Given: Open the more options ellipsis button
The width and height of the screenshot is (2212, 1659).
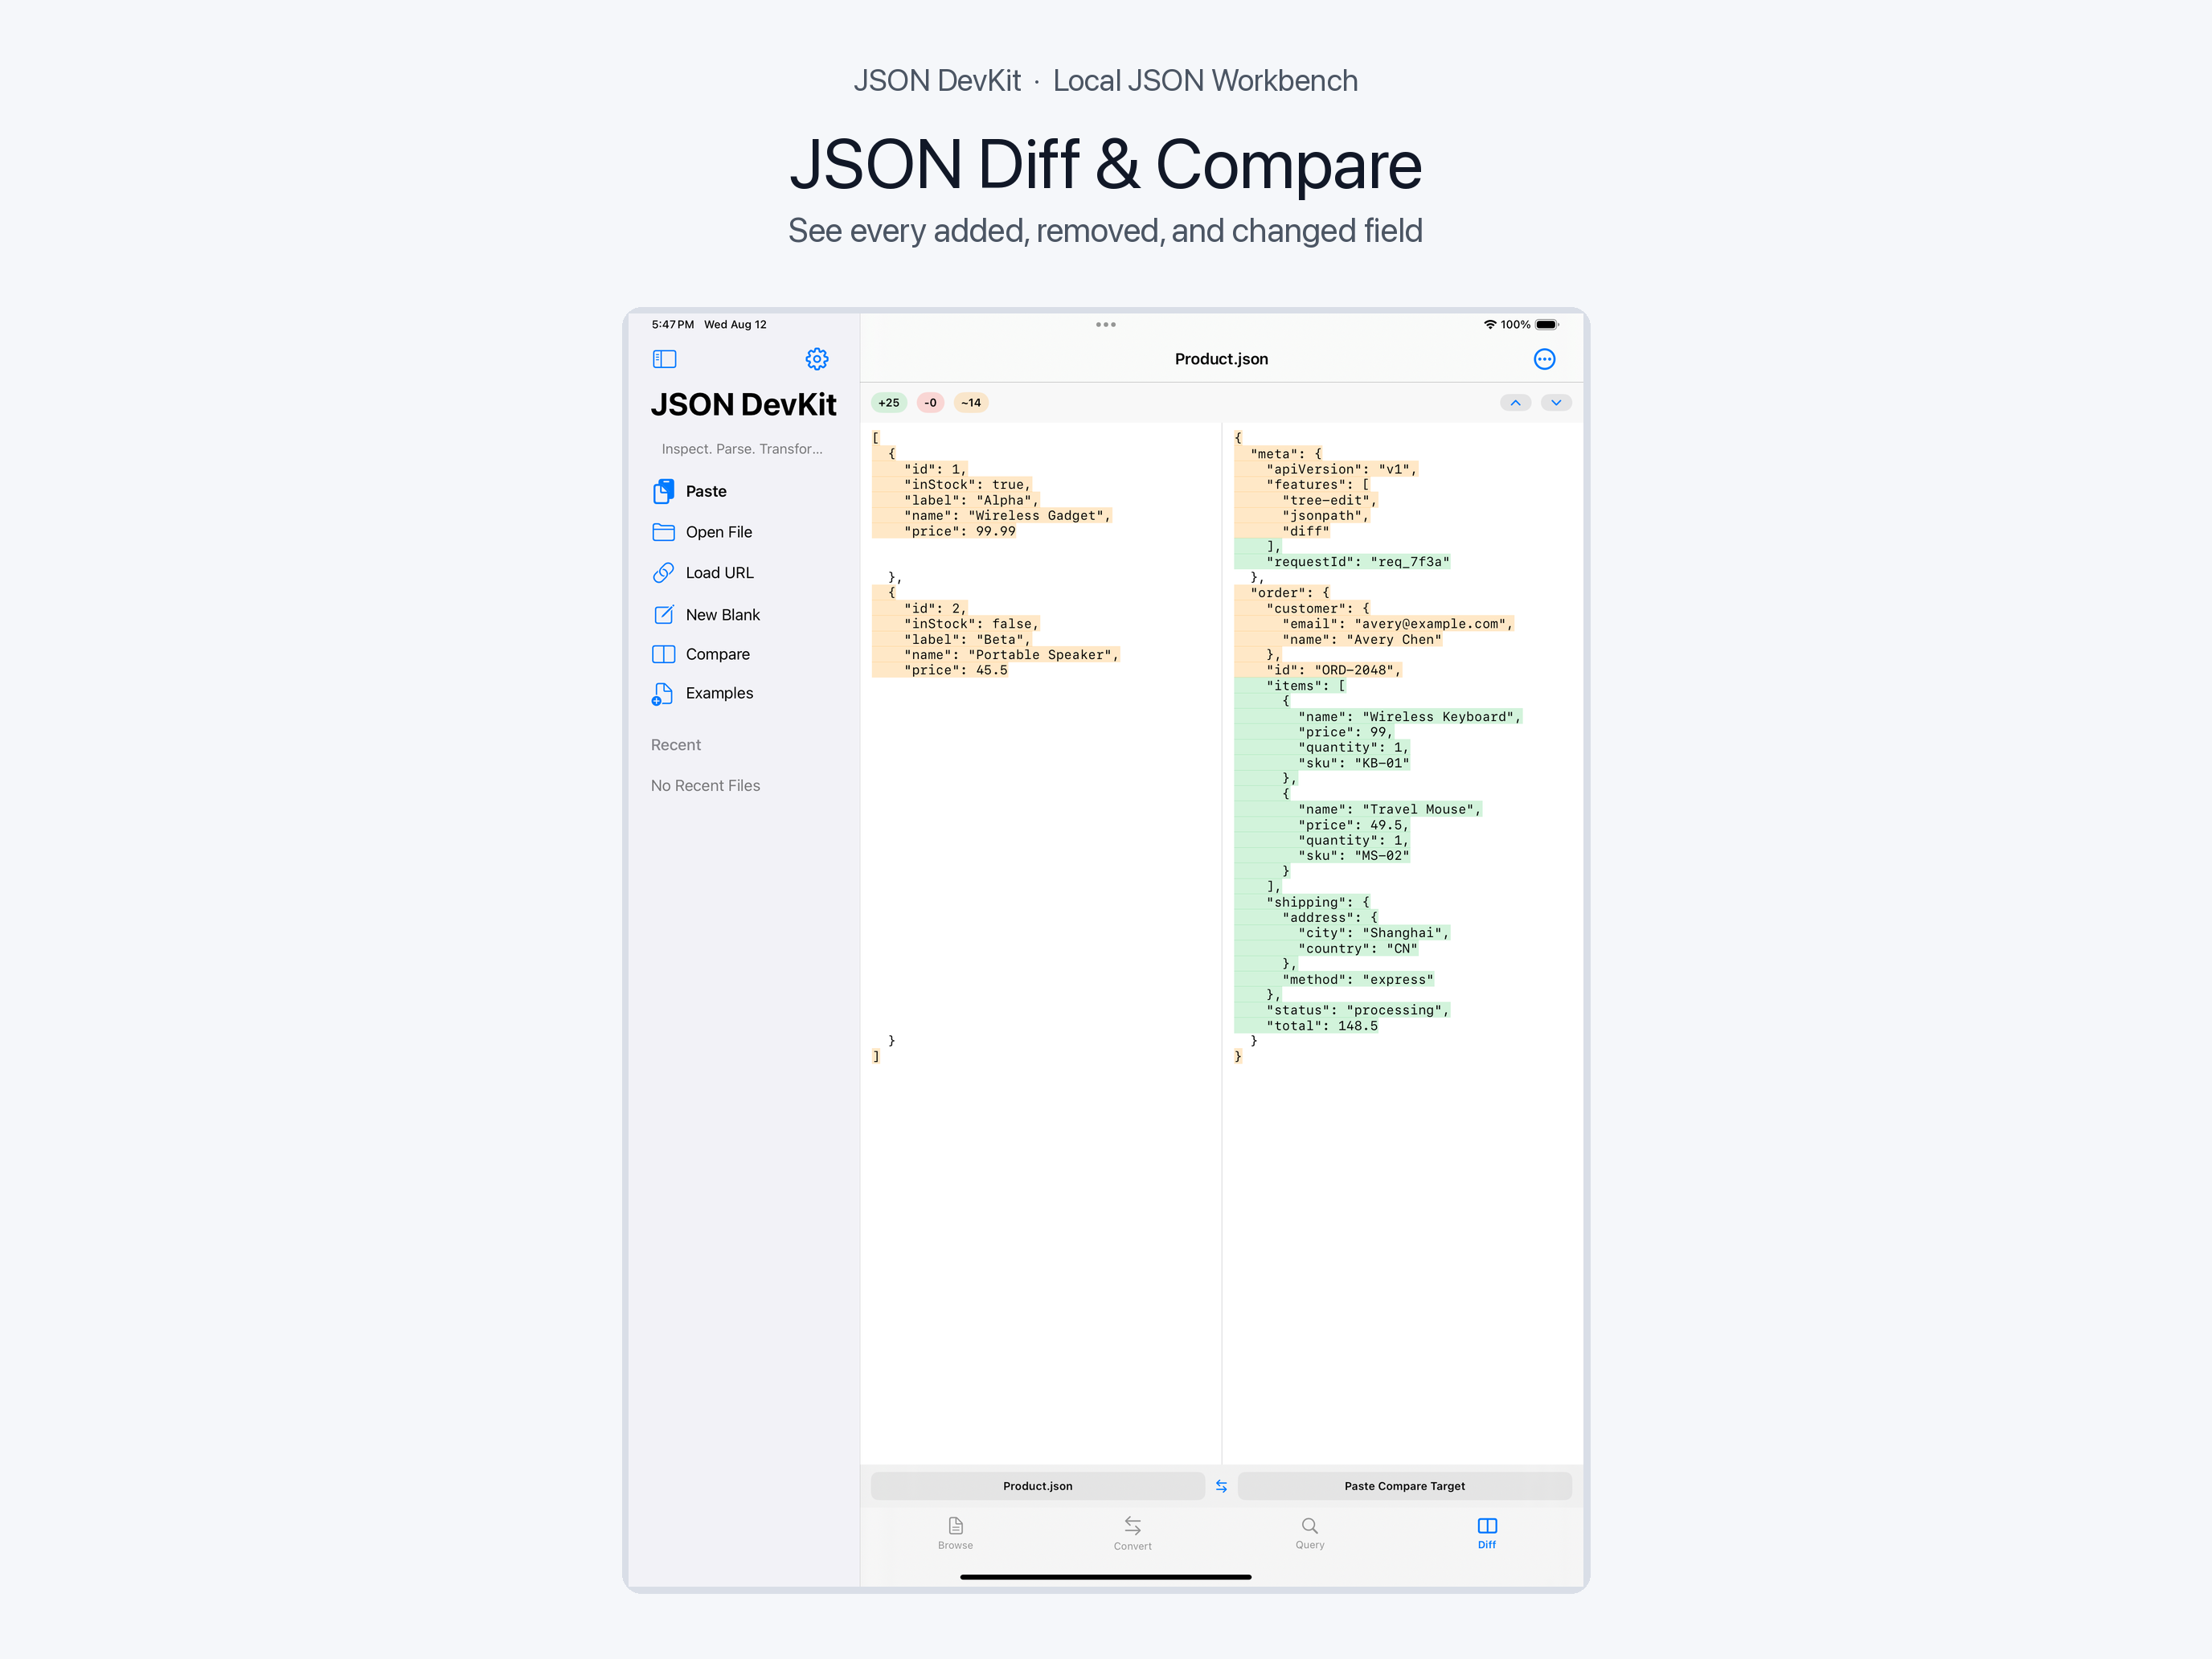Looking at the screenshot, I should (x=1544, y=359).
